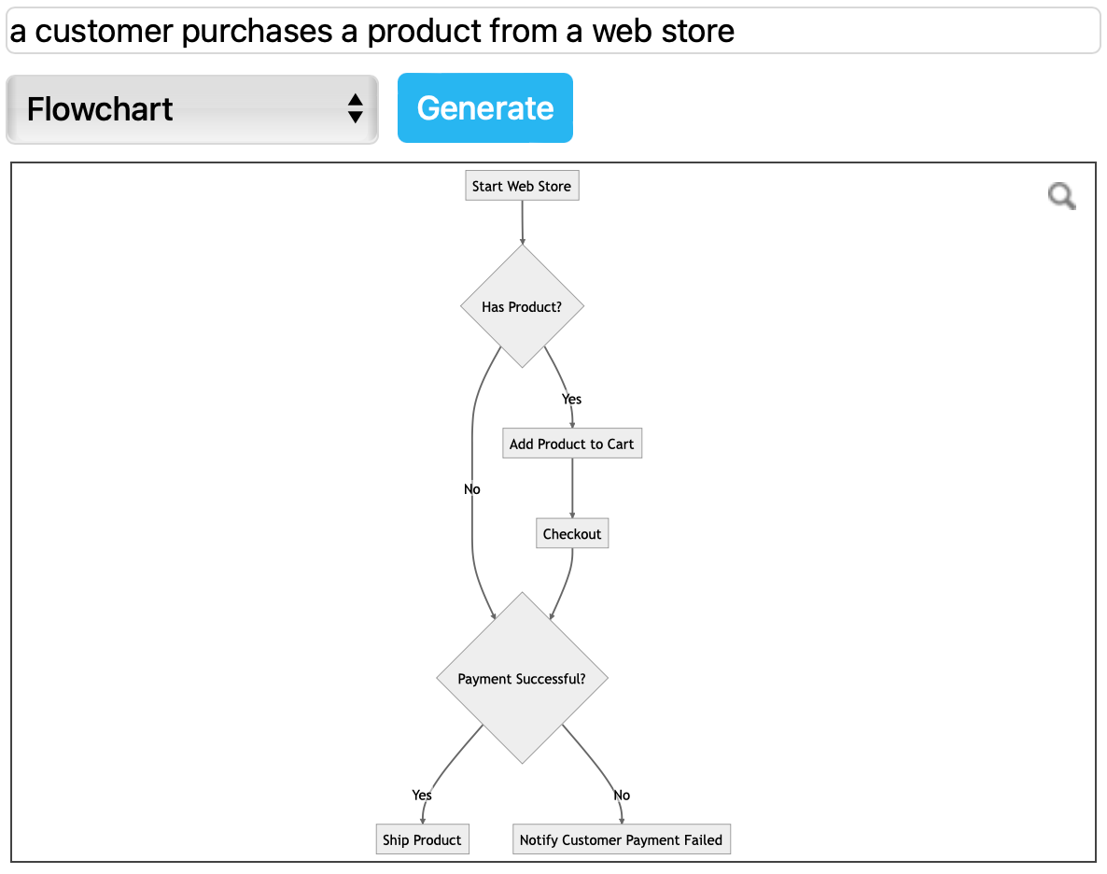Click Generate to rebuild the diagram
The width and height of the screenshot is (1107, 874).
(x=484, y=107)
